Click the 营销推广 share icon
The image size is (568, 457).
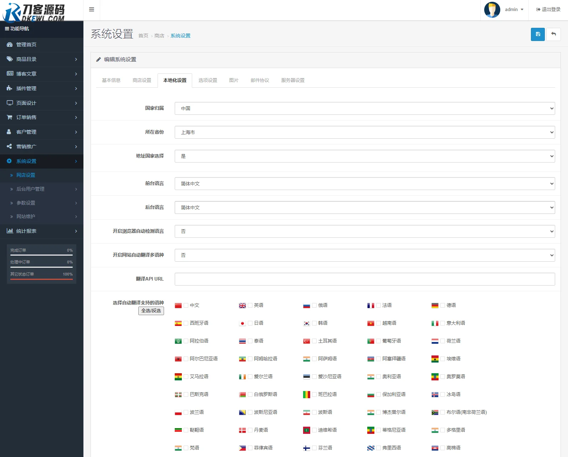pyautogui.click(x=10, y=147)
